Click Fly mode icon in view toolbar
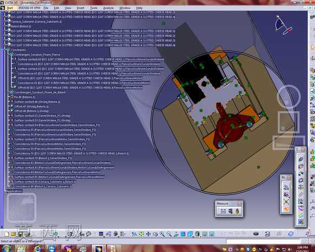Viewport: 315px width, 252px height. click(134, 234)
